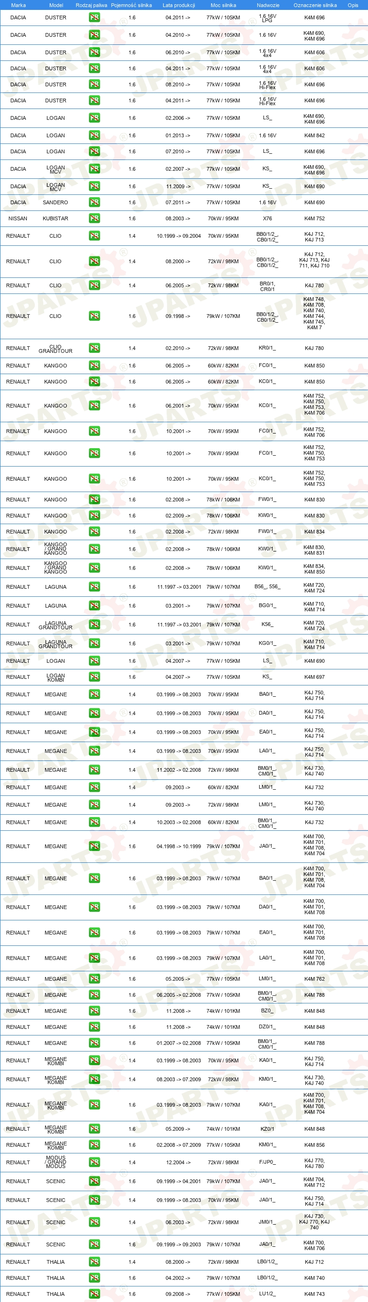Select the engine code K4M 856
The width and height of the screenshot is (368, 1302).
[314, 1145]
